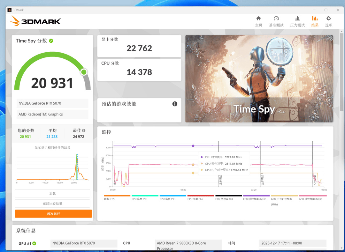The height and width of the screenshot is (252, 345).
Task: Click the 时间 value 2025-12-17 17:11
Action: tap(293, 243)
